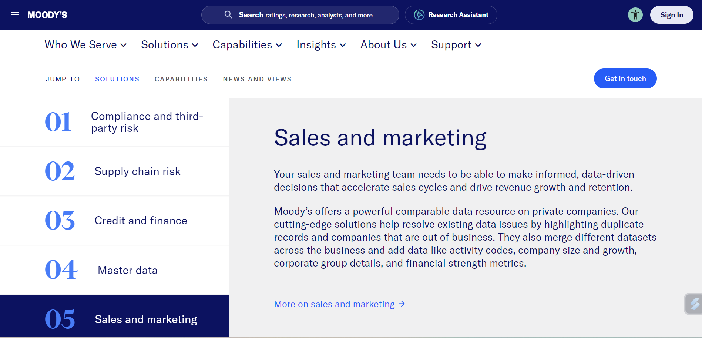
Task: Click inside the search input field
Action: point(315,15)
